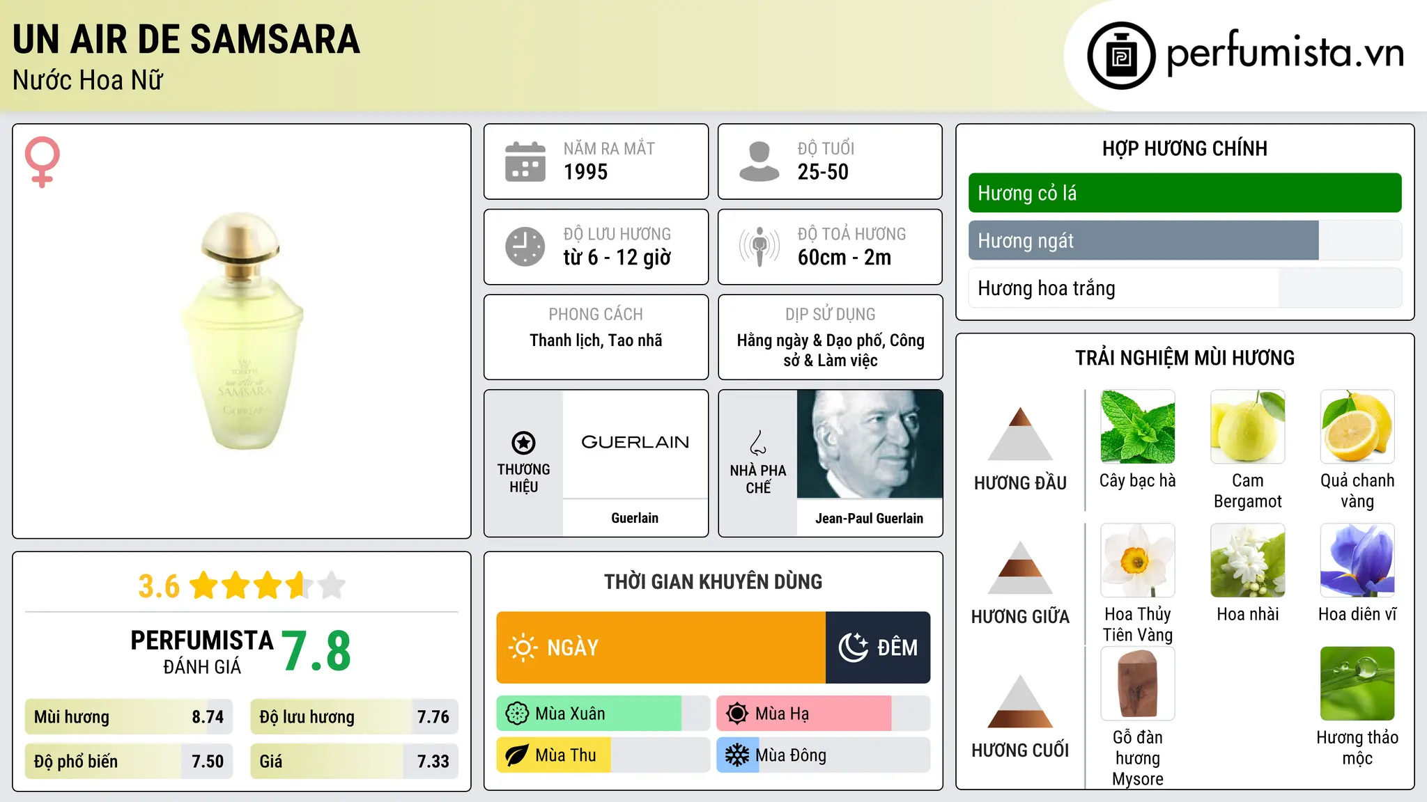Click the snowflake icon for Mùa Đông
Screen dimensions: 1427x802
click(737, 755)
